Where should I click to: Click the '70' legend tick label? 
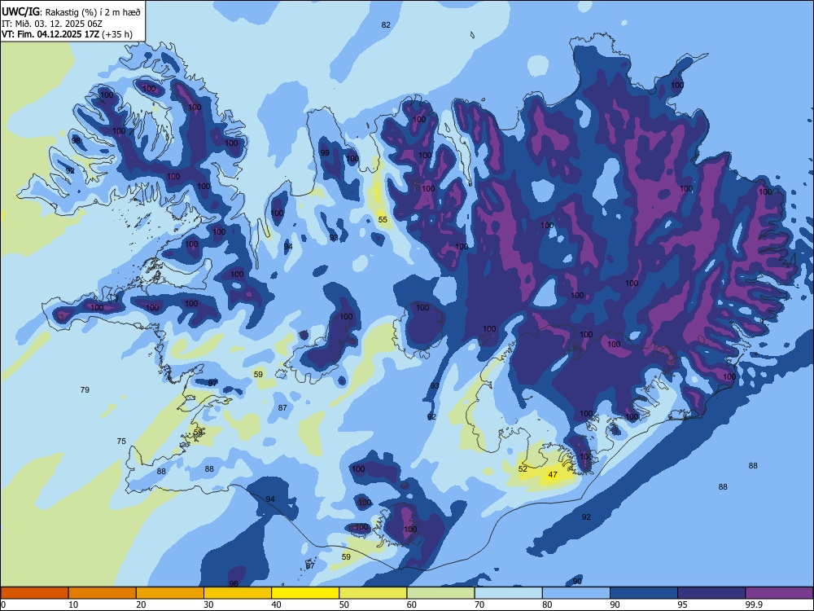click(x=479, y=604)
